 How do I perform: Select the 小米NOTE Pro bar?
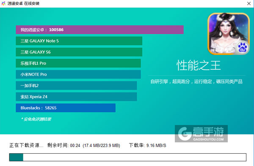click(78, 74)
